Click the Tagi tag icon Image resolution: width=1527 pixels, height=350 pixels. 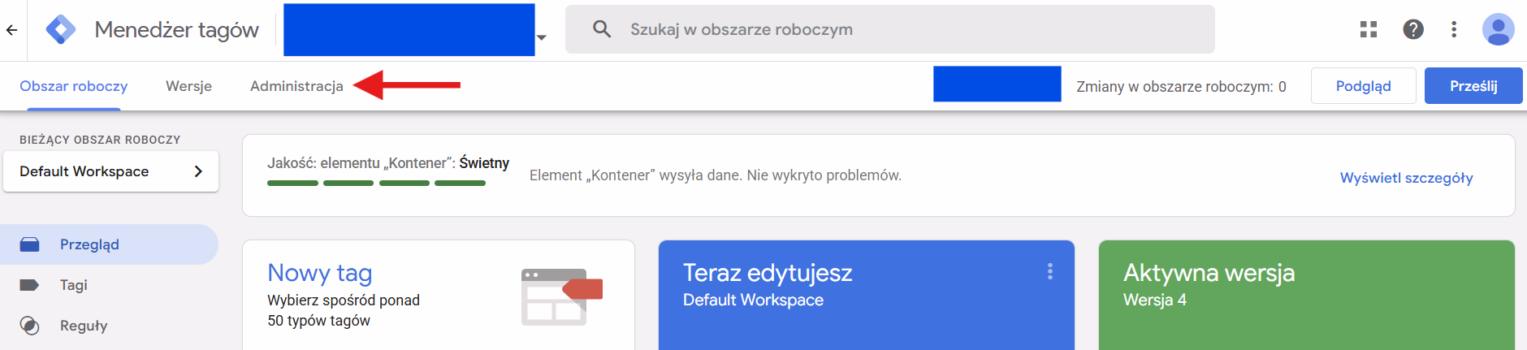click(x=29, y=285)
